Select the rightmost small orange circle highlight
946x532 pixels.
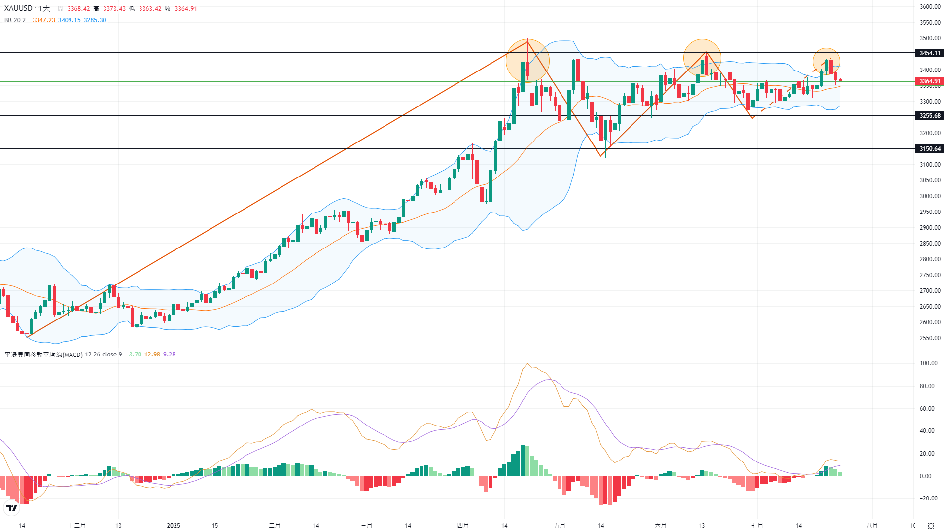(826, 61)
